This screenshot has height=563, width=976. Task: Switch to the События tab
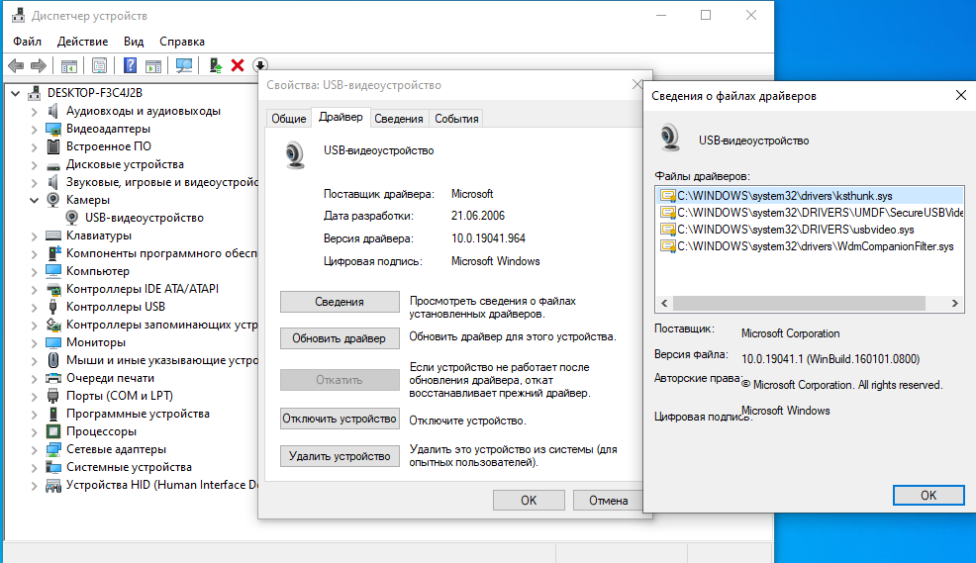[456, 119]
